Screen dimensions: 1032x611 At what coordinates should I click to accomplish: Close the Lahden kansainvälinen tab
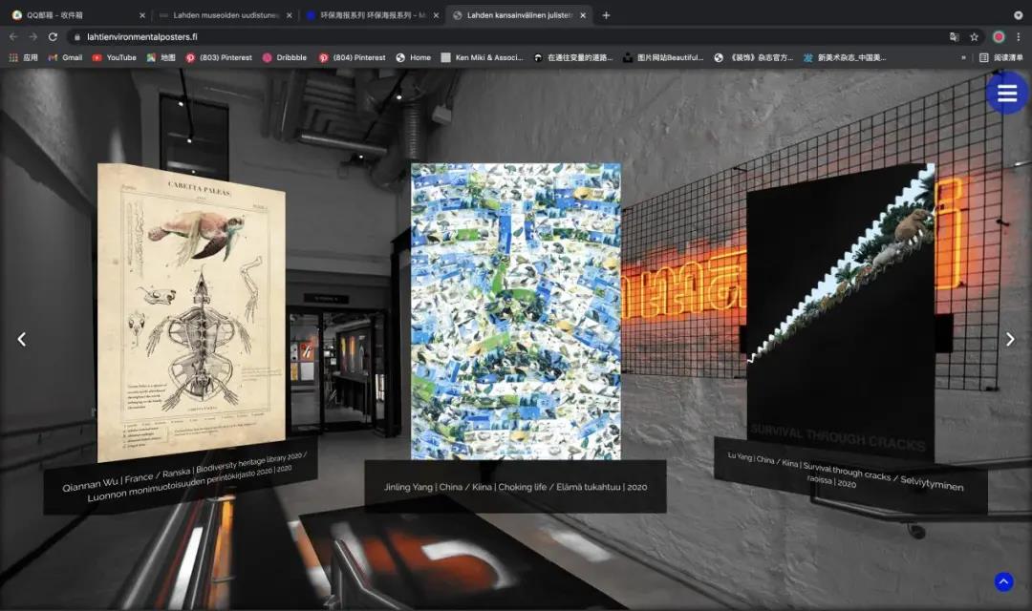[x=583, y=15]
